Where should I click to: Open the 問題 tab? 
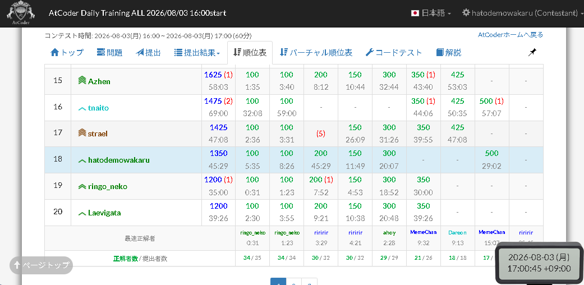point(109,53)
